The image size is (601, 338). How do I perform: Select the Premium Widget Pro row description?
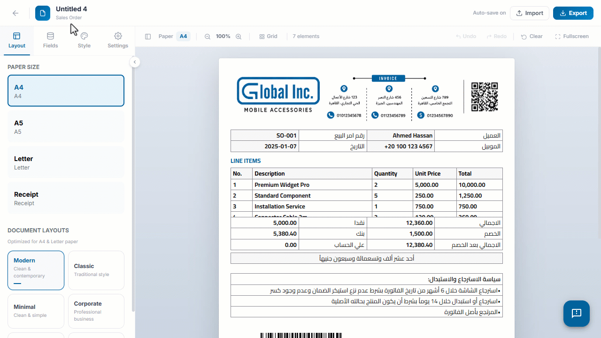(x=312, y=185)
